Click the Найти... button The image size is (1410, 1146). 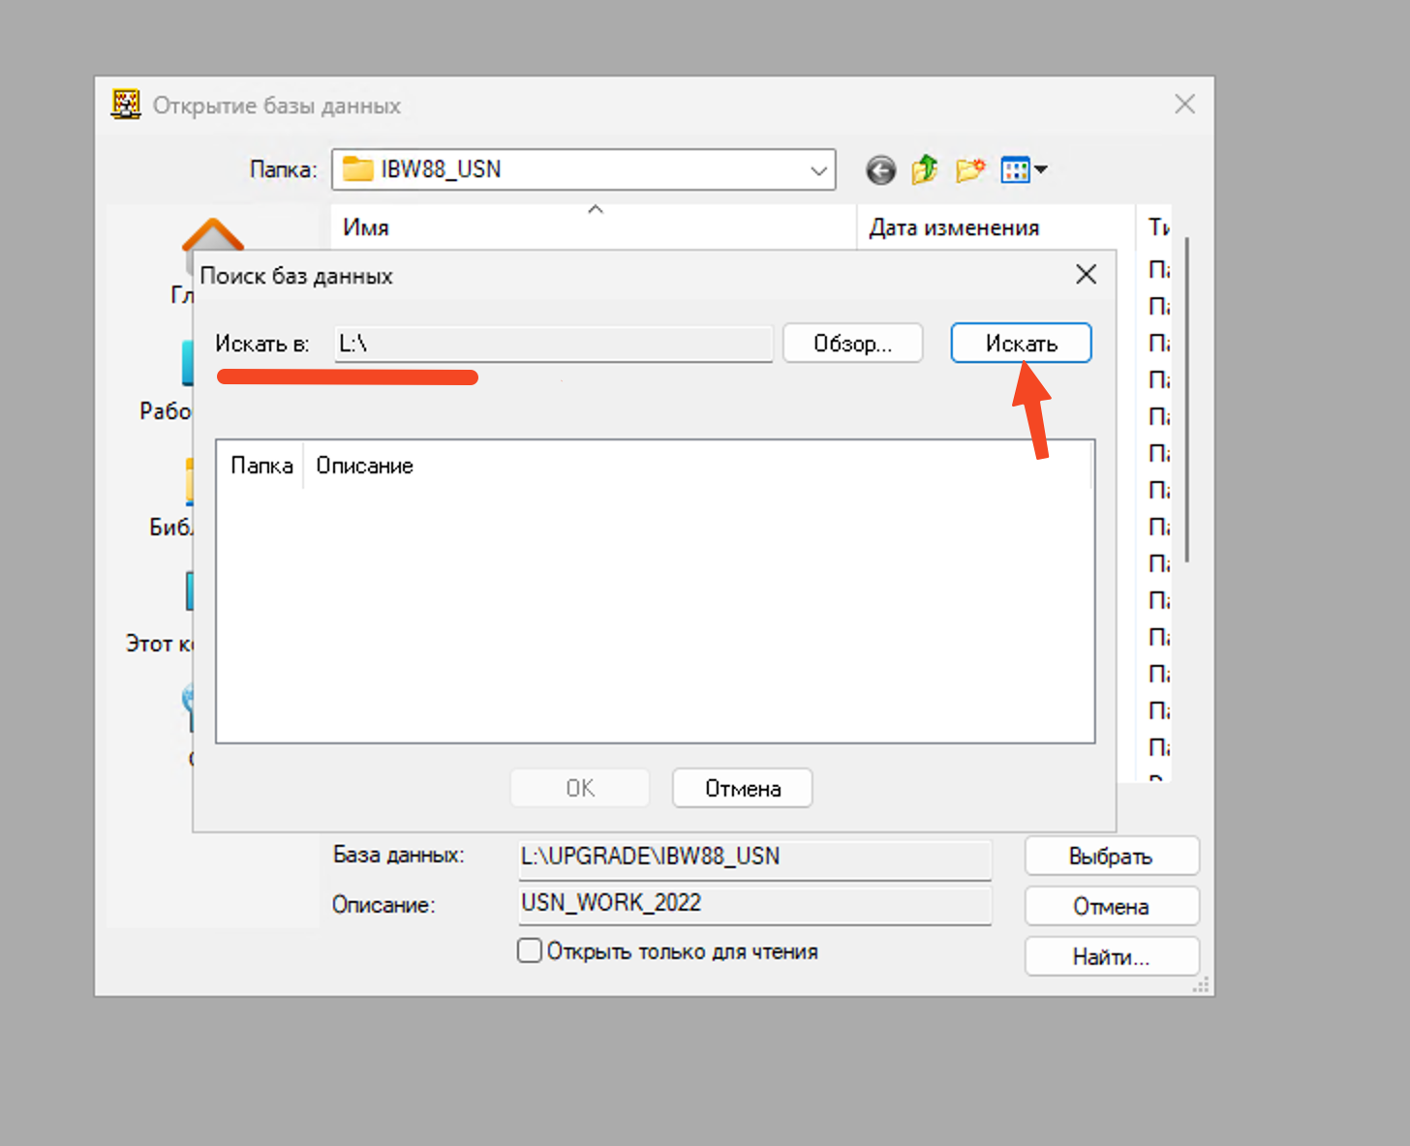pyautogui.click(x=1111, y=957)
